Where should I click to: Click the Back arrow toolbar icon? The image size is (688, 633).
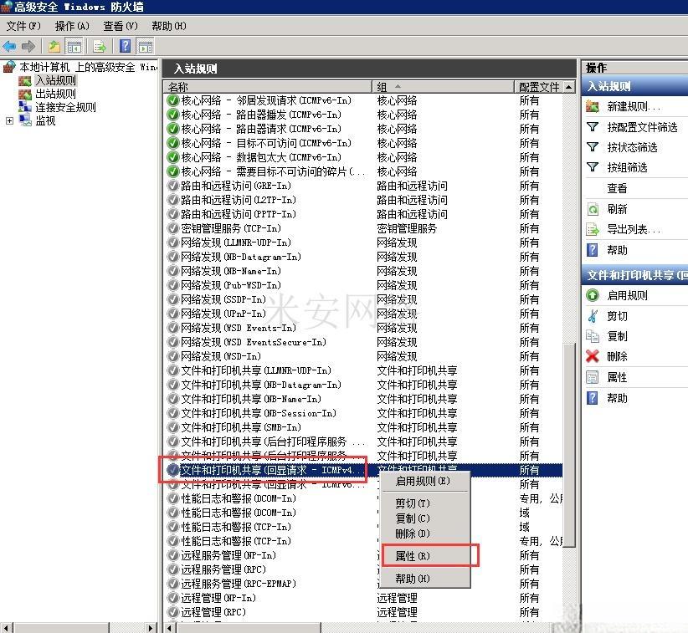[x=10, y=46]
